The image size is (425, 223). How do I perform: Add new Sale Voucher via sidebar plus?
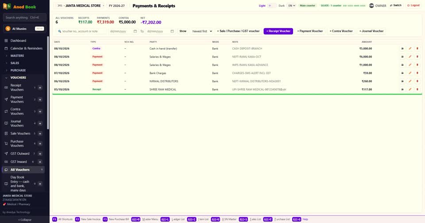pos(40,133)
